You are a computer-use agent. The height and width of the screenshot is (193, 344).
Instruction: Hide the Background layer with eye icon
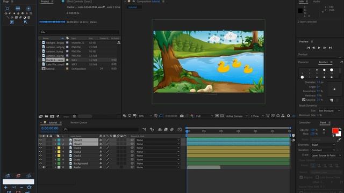click(40, 164)
